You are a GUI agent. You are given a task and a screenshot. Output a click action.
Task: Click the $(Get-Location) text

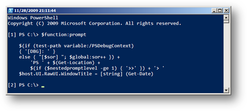pos(73,63)
